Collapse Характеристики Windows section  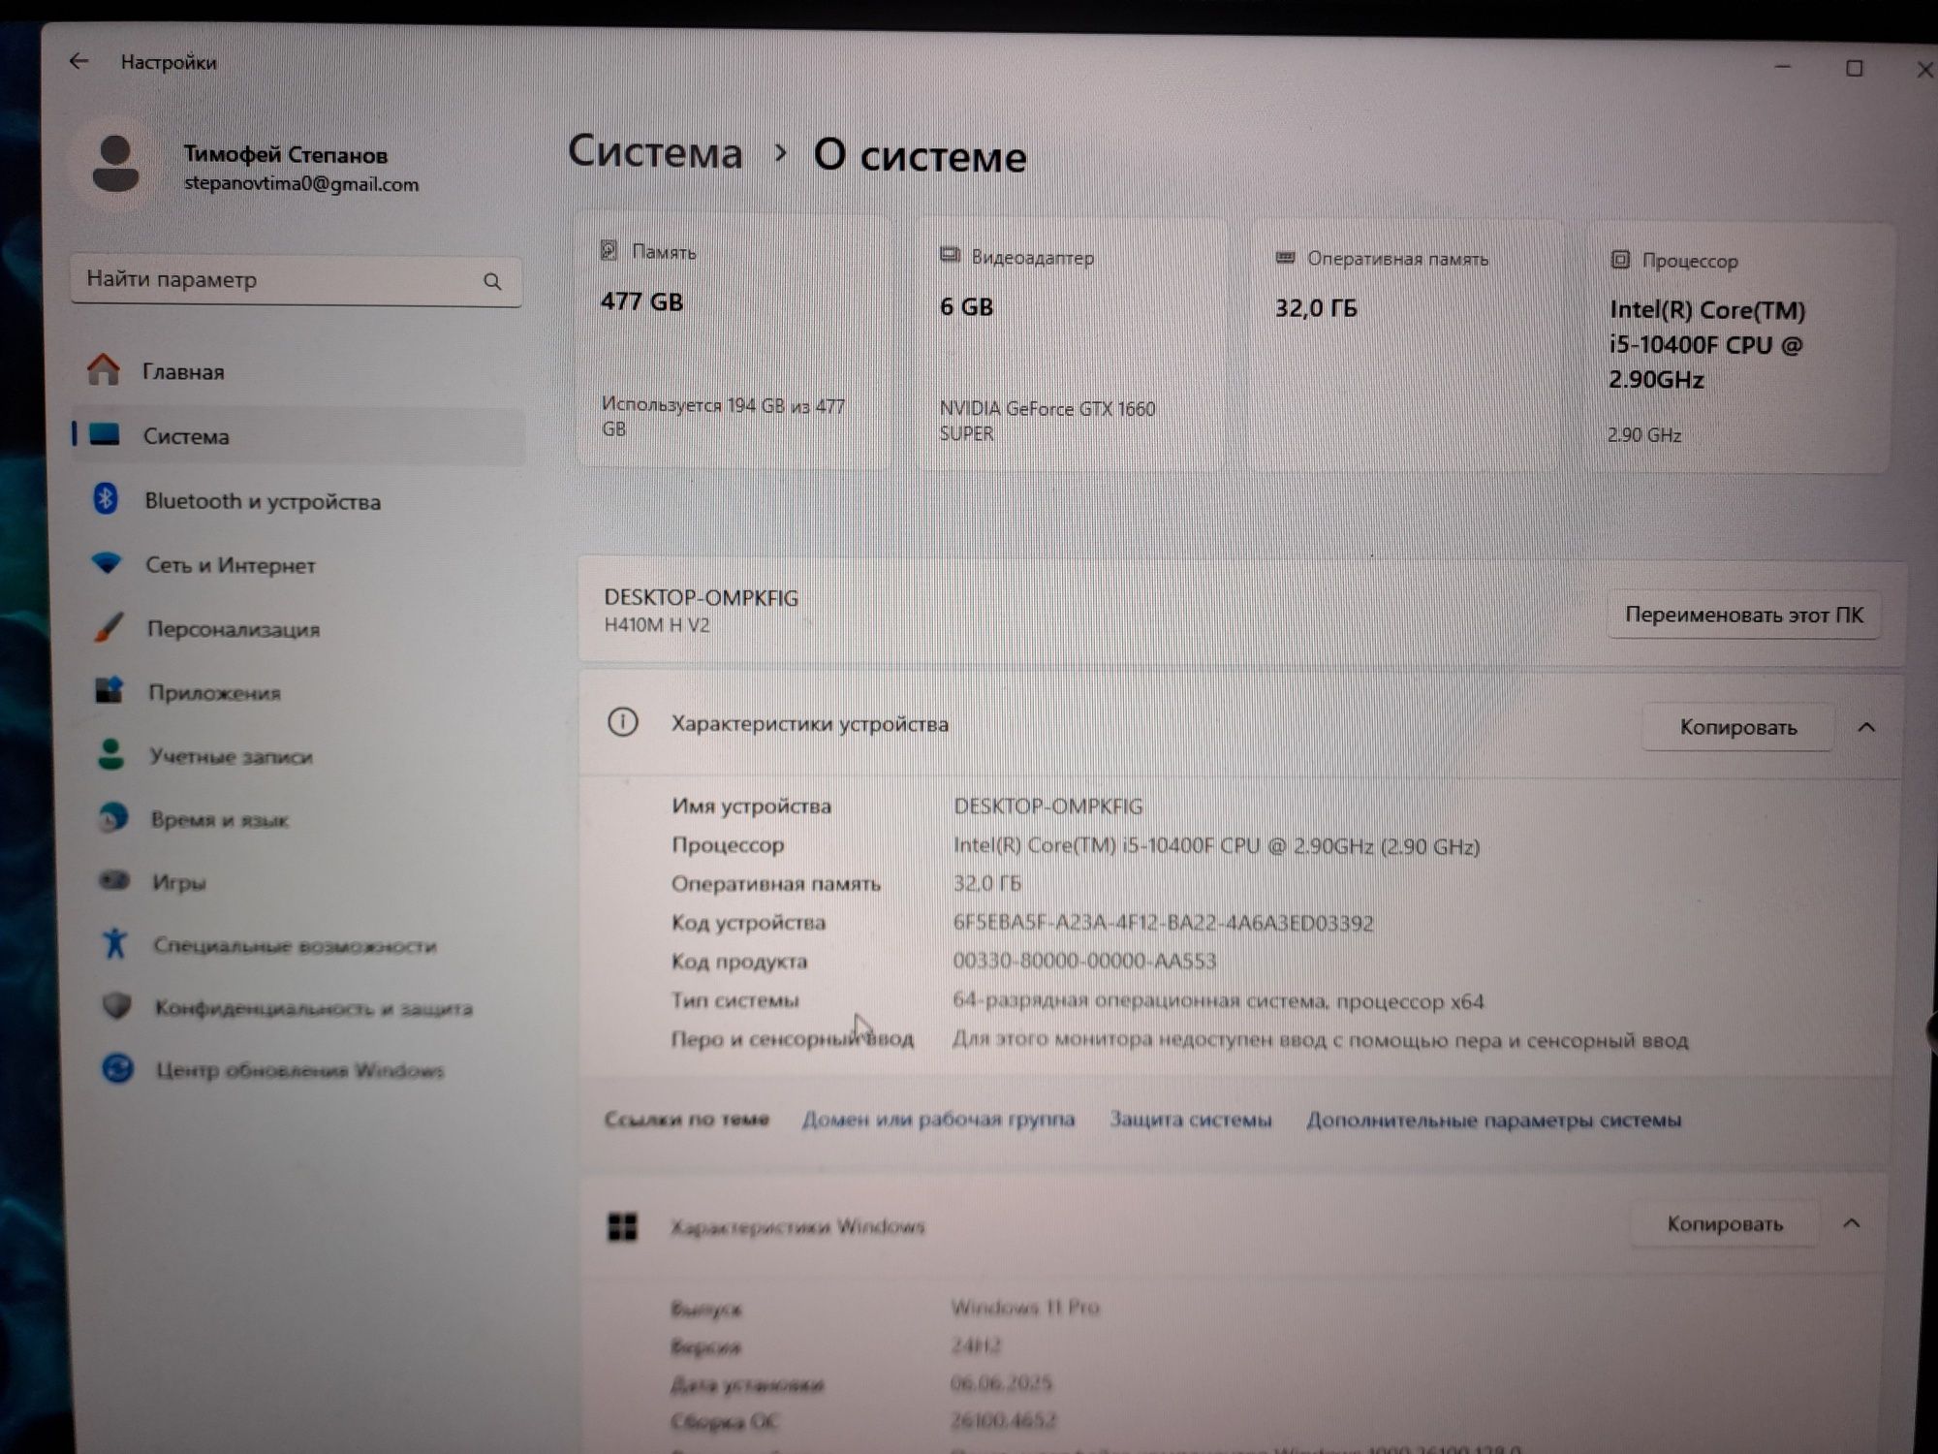[x=1851, y=1223]
